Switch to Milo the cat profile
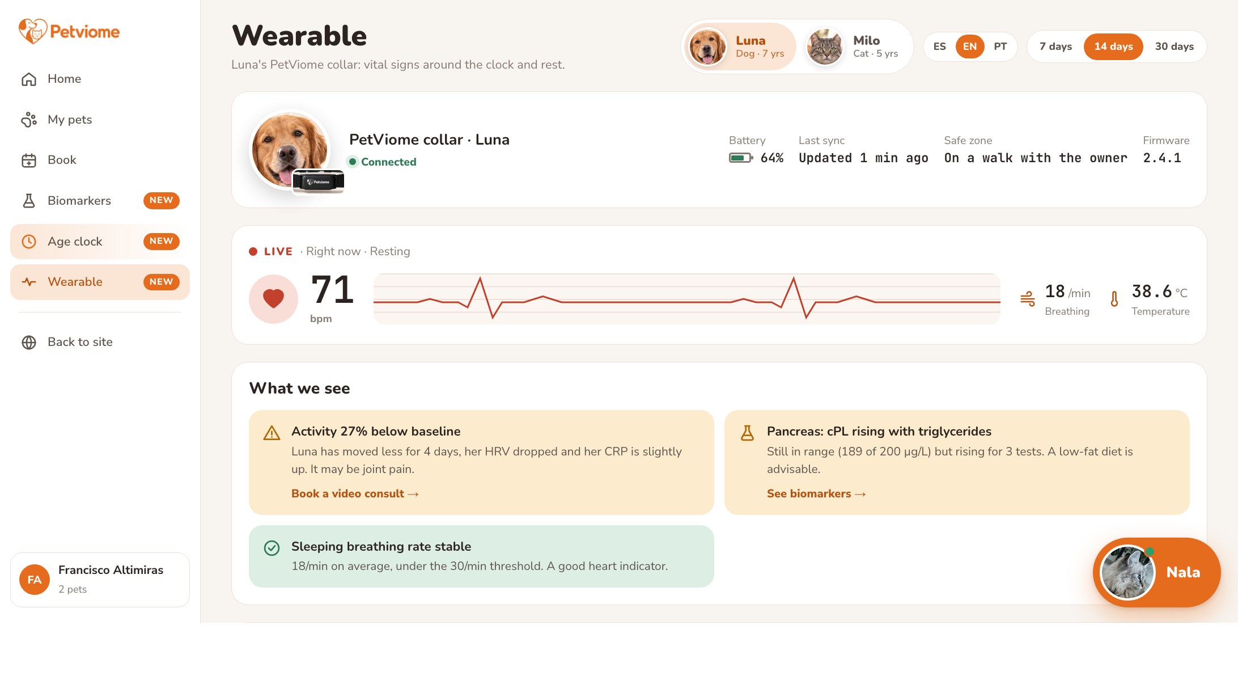This screenshot has height=697, width=1238. [x=855, y=47]
